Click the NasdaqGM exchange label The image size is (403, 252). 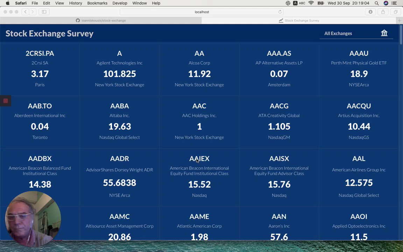click(279, 137)
